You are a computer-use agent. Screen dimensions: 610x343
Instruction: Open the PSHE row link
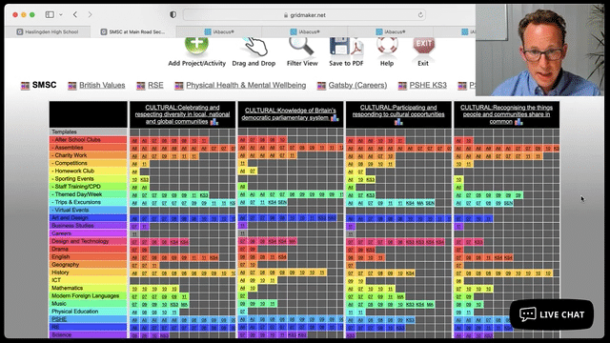pos(59,319)
